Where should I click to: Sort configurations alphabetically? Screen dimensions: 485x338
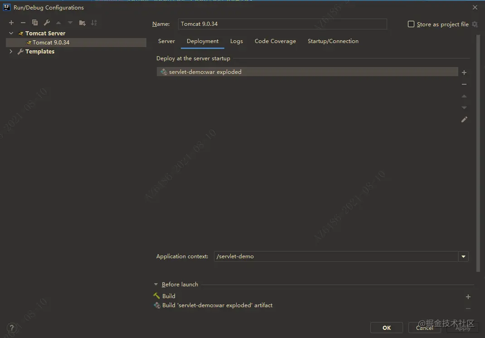[x=94, y=23]
